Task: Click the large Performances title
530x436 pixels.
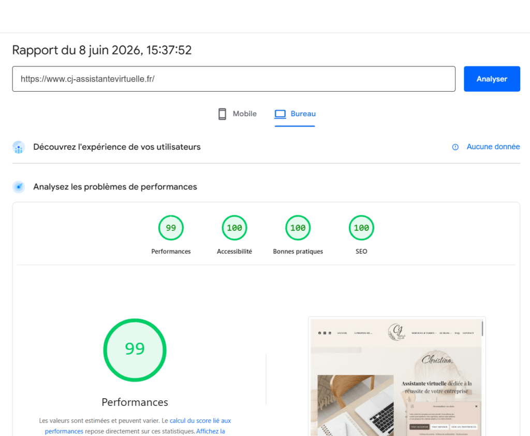Action: point(135,402)
